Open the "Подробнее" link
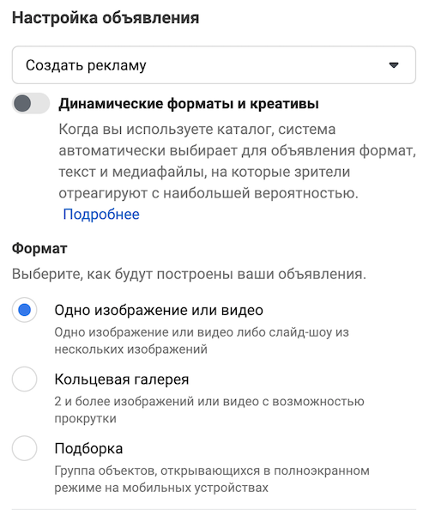 coord(101,215)
